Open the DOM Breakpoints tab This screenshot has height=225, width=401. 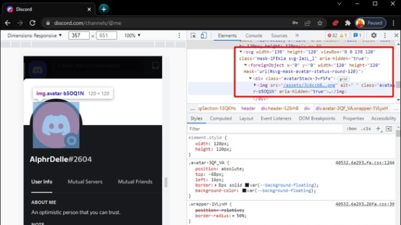coord(317,118)
